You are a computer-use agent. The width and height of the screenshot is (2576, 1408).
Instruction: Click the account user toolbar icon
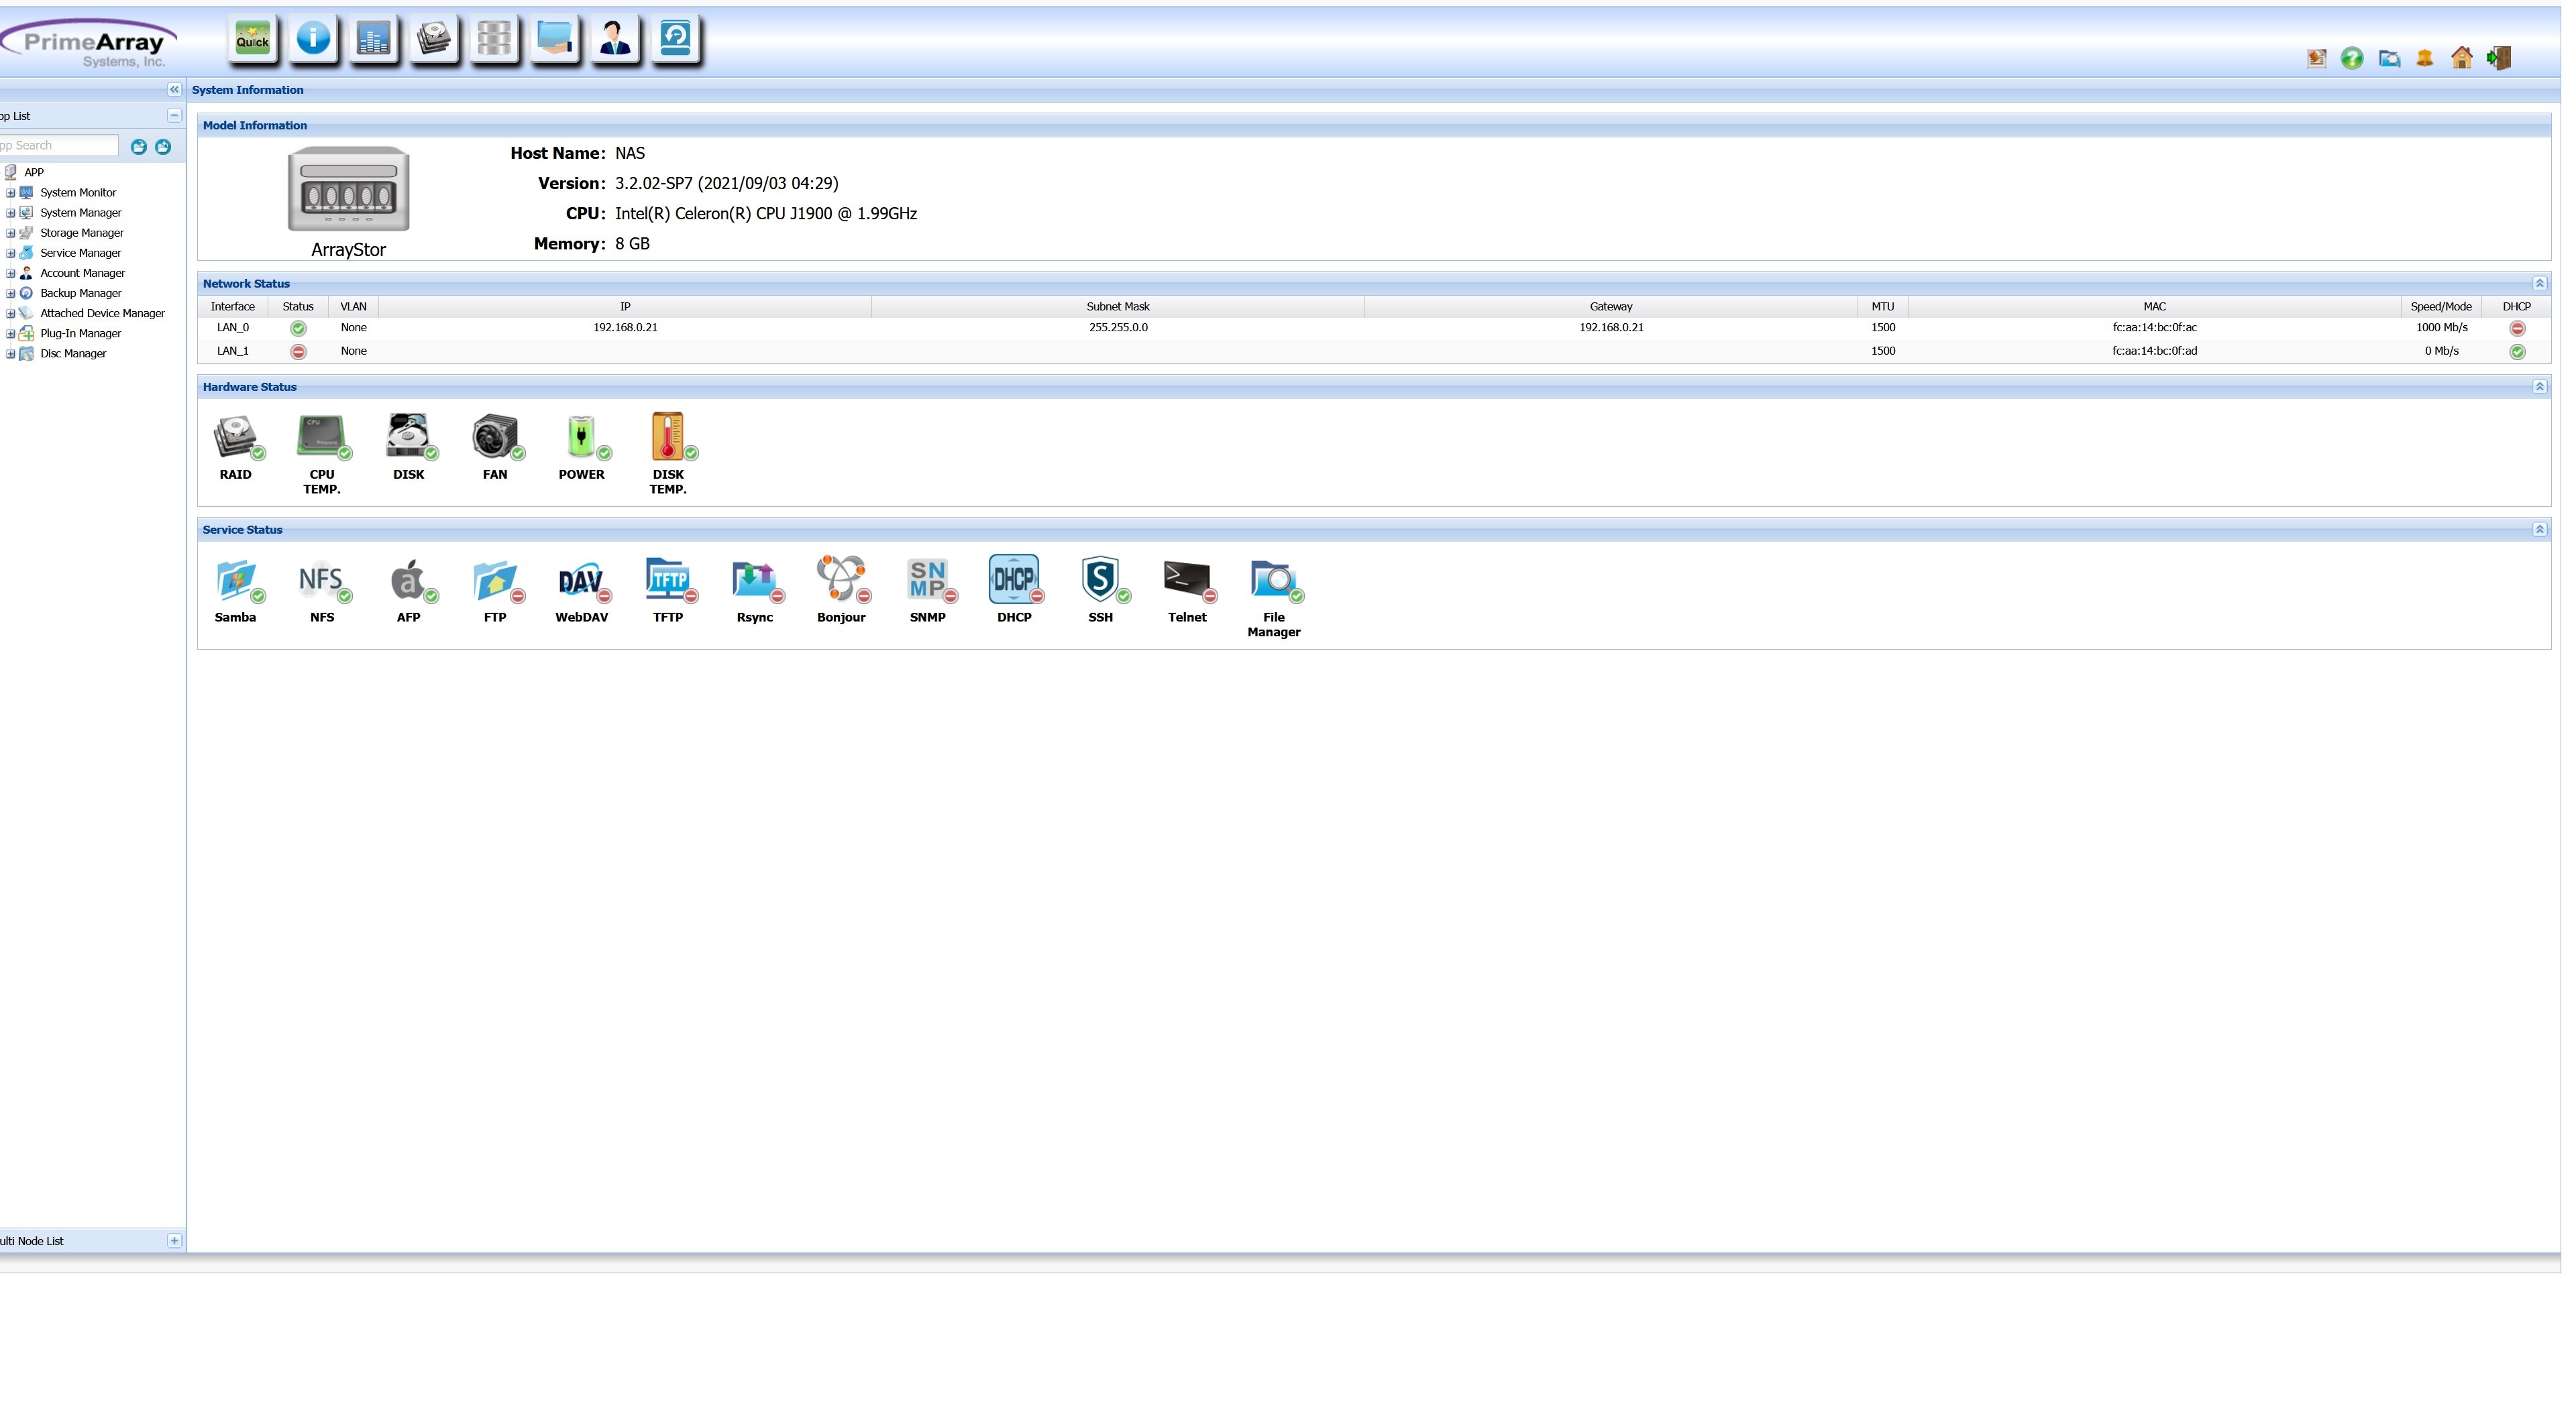(x=614, y=40)
